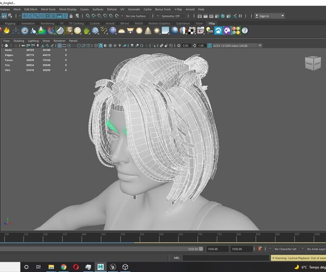Click the auto keyframe orange key icon
The image size is (326, 272).
tap(260, 249)
